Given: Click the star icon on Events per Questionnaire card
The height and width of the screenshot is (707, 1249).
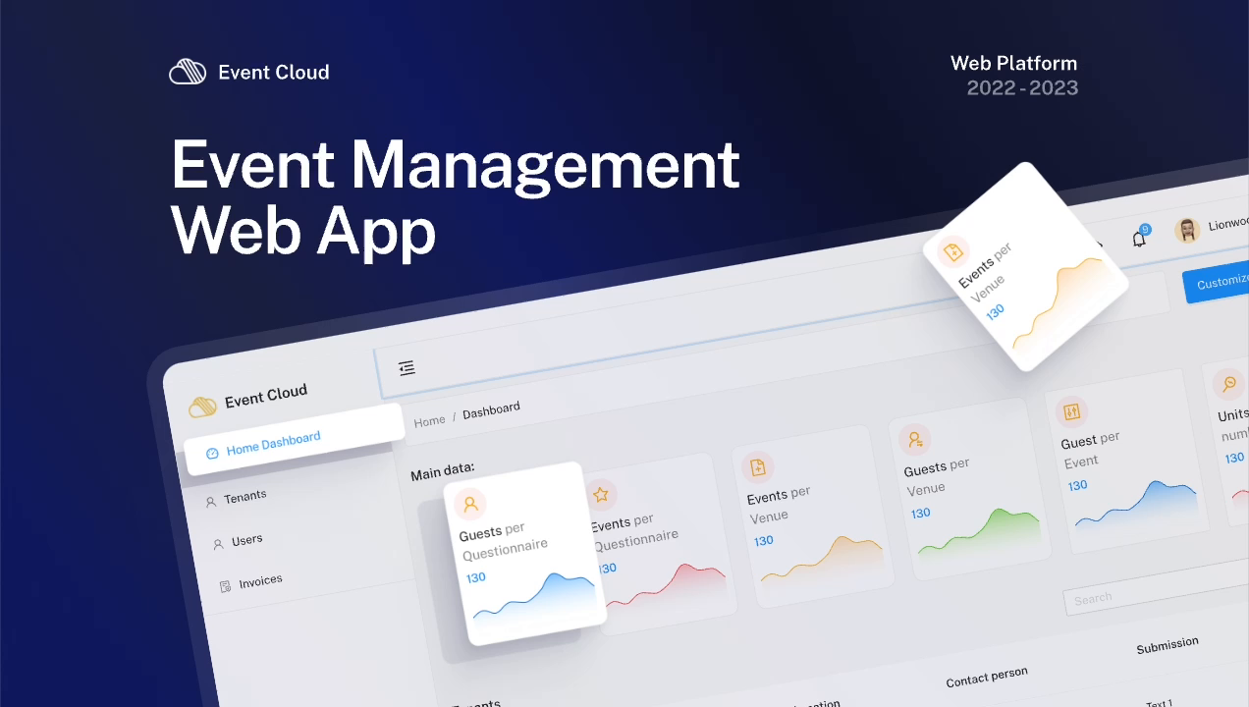Looking at the screenshot, I should (x=601, y=495).
